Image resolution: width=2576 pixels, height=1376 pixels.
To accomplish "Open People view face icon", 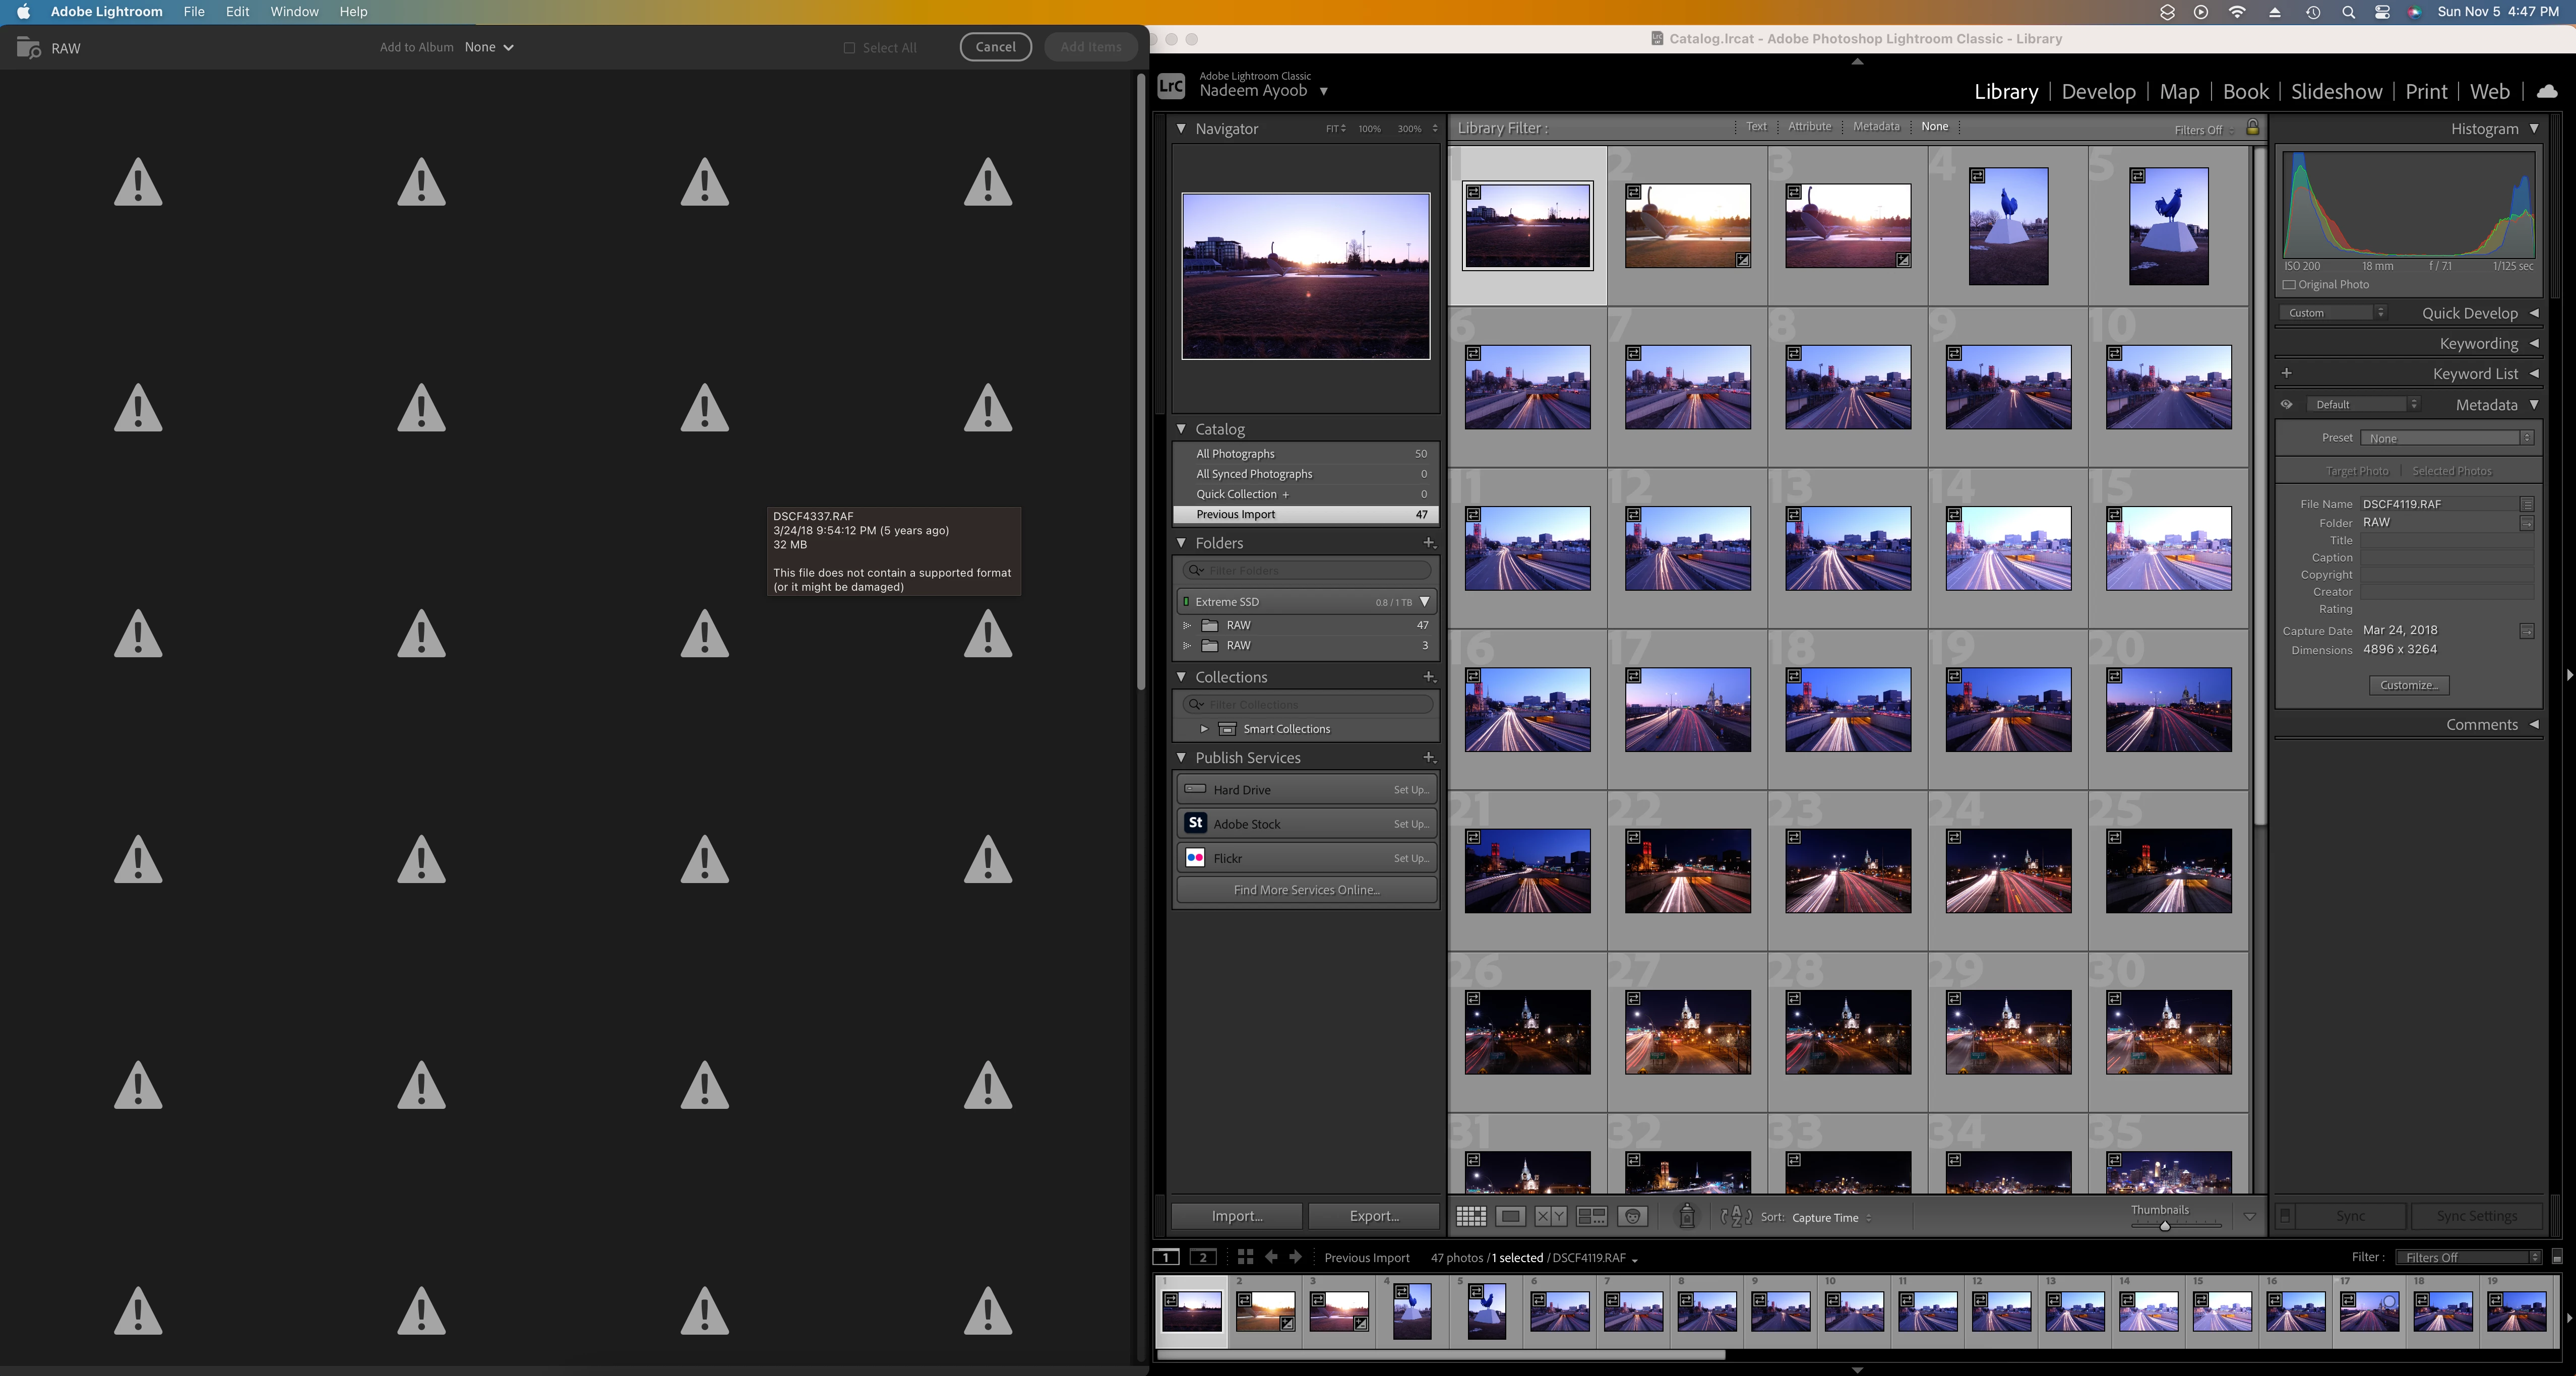I will click(1632, 1216).
